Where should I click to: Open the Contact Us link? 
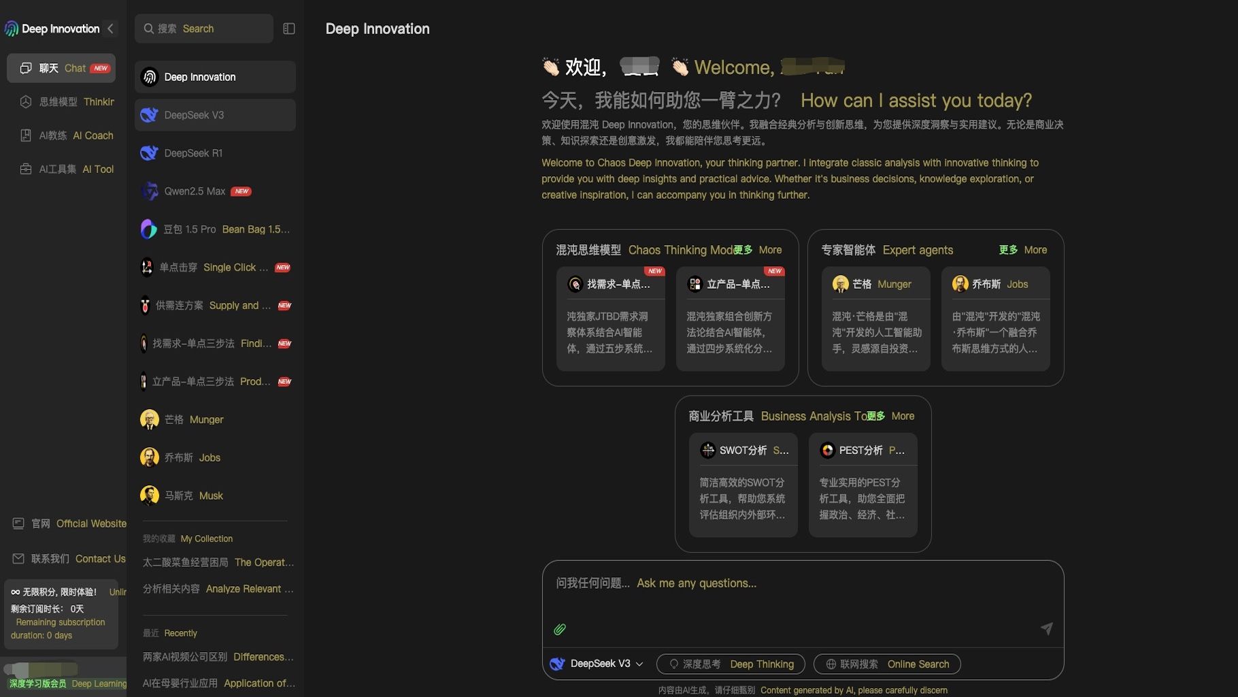[70, 559]
